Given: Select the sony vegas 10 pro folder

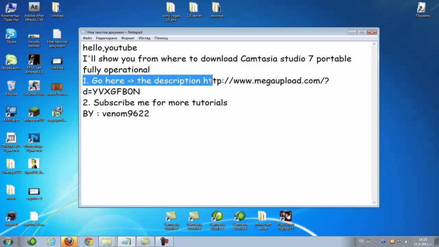Looking at the screenshot, I should pyautogui.click(x=171, y=12).
